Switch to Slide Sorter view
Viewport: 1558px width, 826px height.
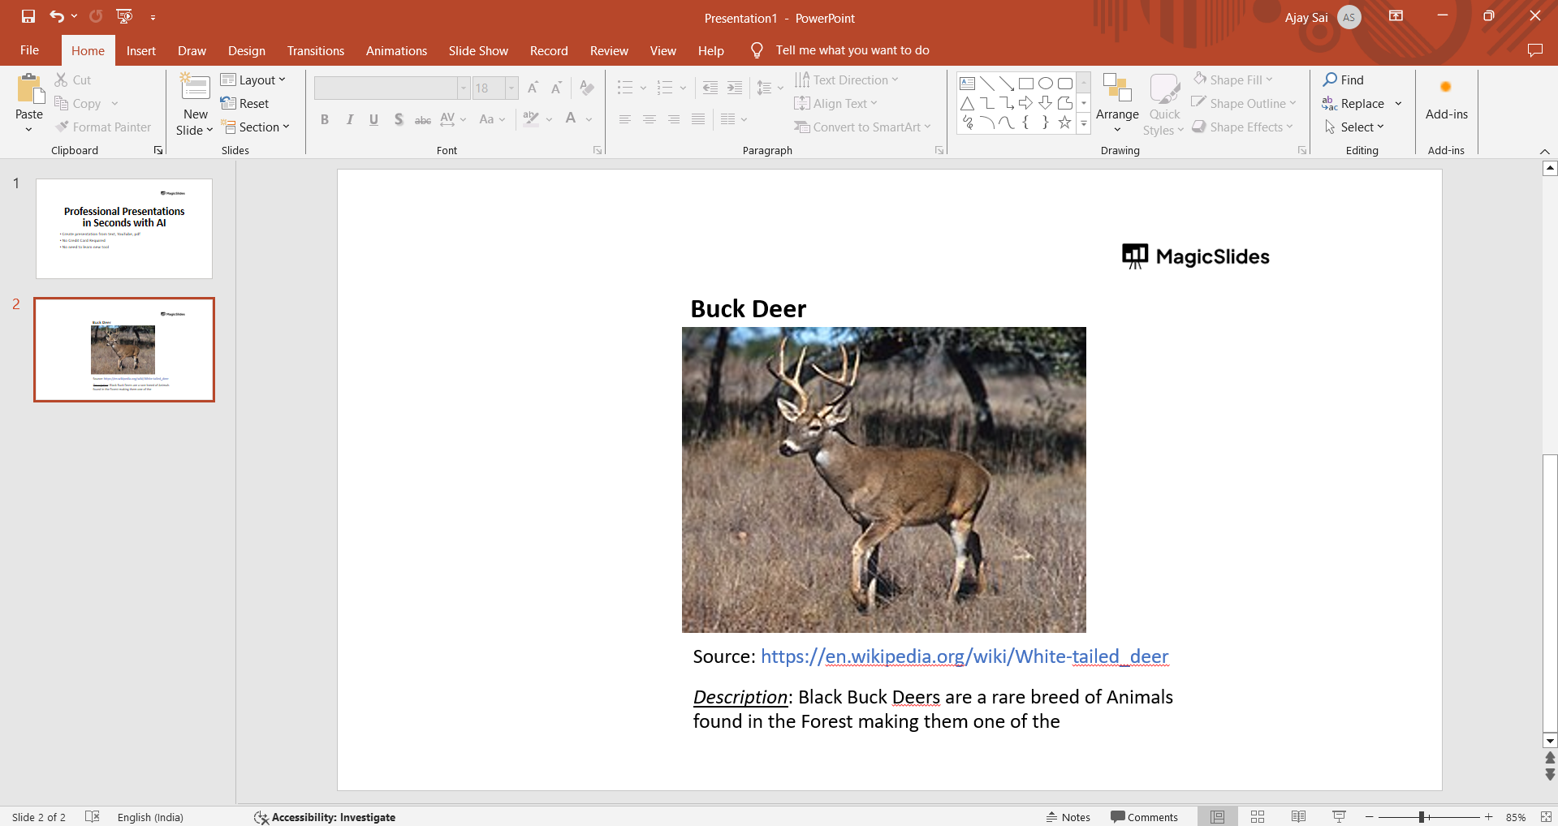click(x=1258, y=817)
